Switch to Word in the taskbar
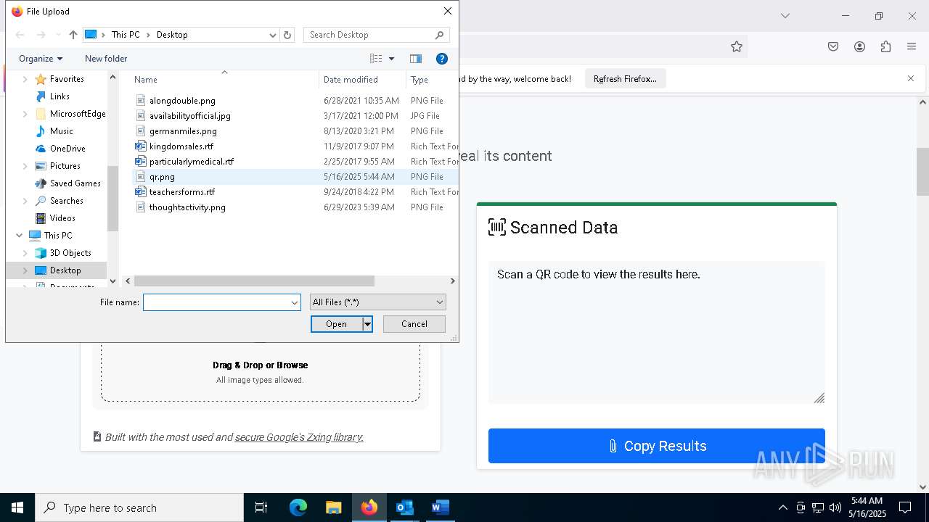This screenshot has height=522, width=929. [x=440, y=507]
